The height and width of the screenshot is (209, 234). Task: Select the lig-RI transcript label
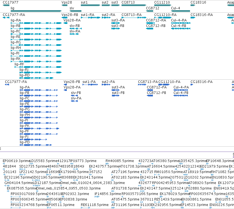tap(15, 53)
